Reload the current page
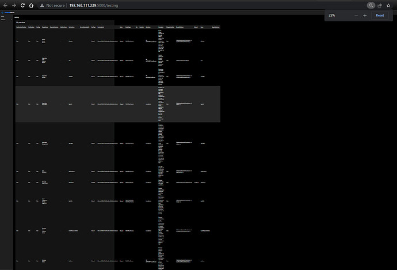Screen dimensions: 397x270 tap(22, 5)
